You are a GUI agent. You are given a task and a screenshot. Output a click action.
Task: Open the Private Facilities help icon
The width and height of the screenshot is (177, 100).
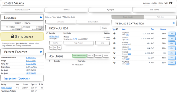41,52
